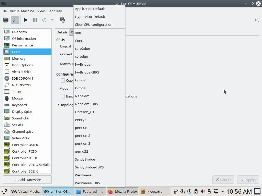
Task: Open the File menu
Action: pyautogui.click(x=4, y=11)
